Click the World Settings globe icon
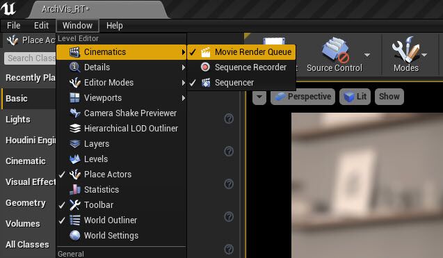This screenshot has width=443, height=258. click(74, 235)
